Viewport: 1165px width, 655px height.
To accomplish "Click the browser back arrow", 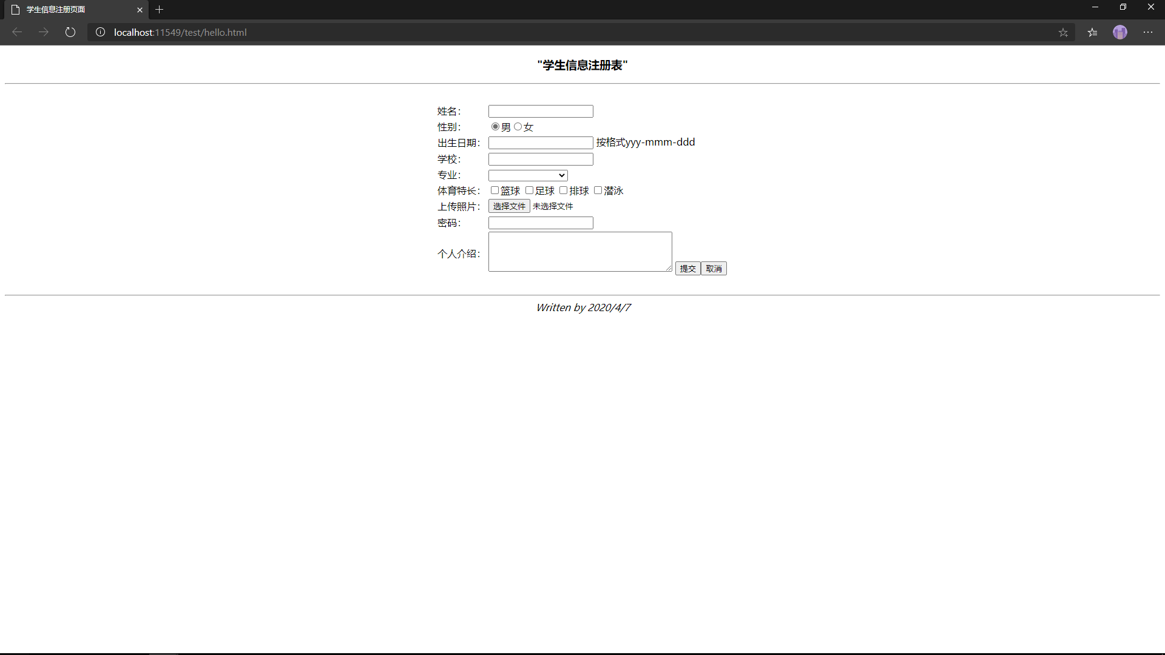I will click(17, 32).
